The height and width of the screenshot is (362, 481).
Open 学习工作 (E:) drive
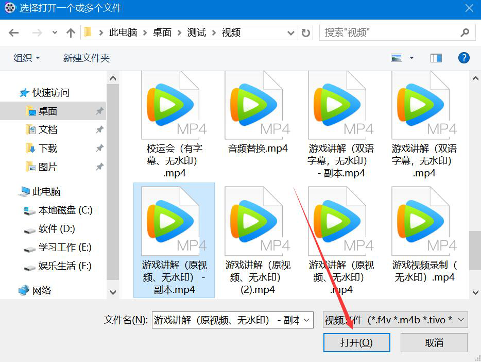(x=58, y=248)
